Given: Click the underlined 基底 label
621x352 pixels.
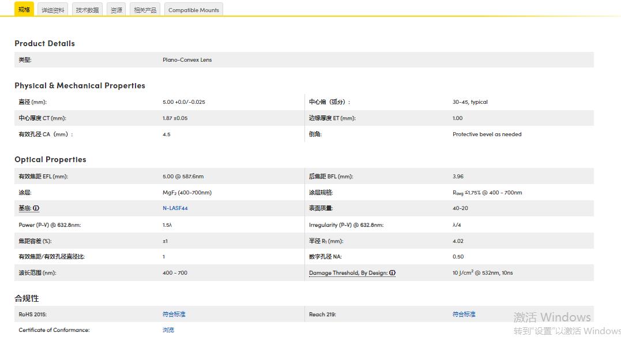Looking at the screenshot, I should coord(25,208).
